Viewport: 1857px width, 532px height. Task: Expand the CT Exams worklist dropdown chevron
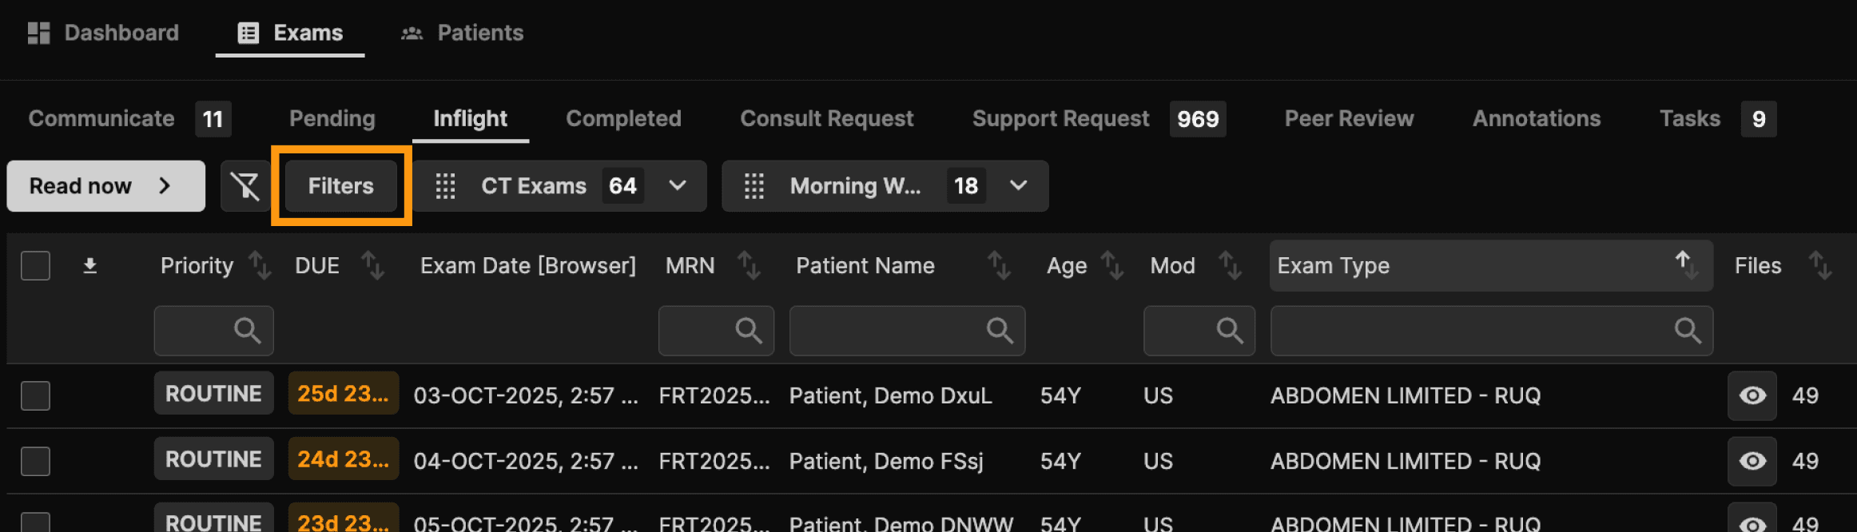click(x=678, y=186)
